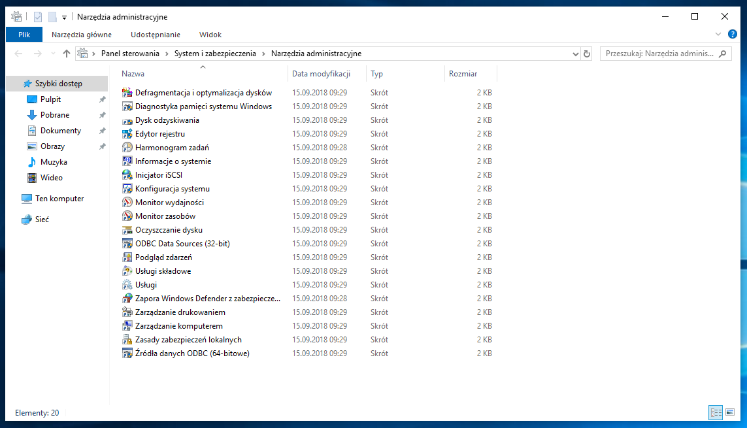Viewport: 747px width, 428px height.
Task: Select Szybki dostęp in the navigation pane
Action: (57, 84)
